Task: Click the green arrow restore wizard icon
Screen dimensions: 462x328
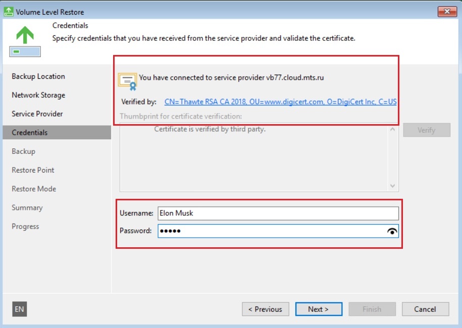Action: point(25,40)
